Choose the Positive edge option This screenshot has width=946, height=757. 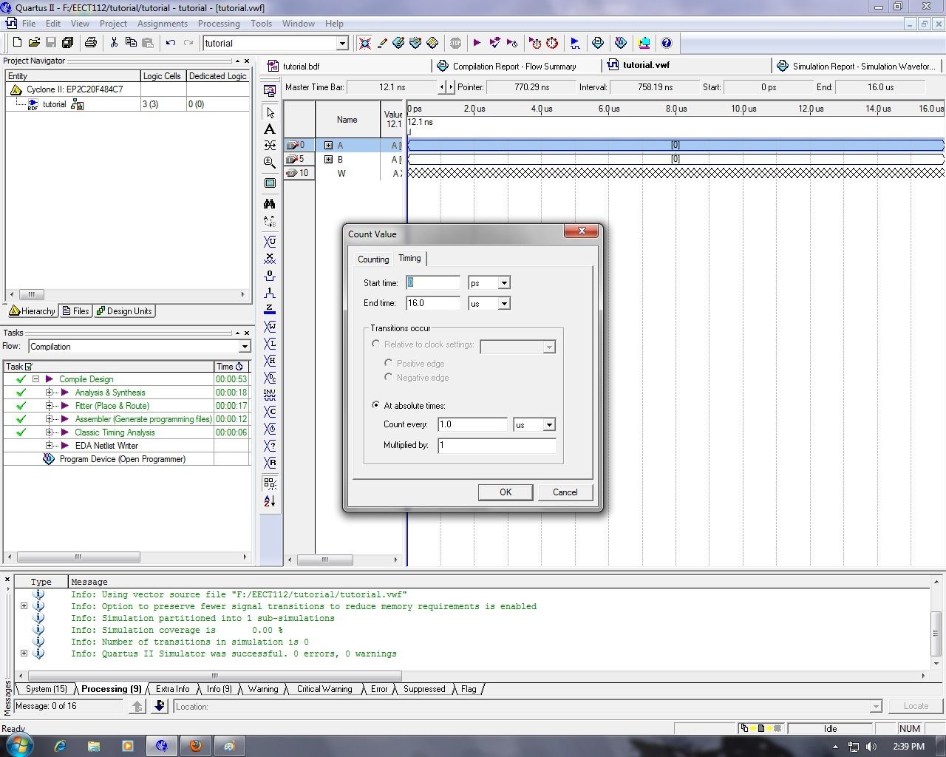click(389, 363)
